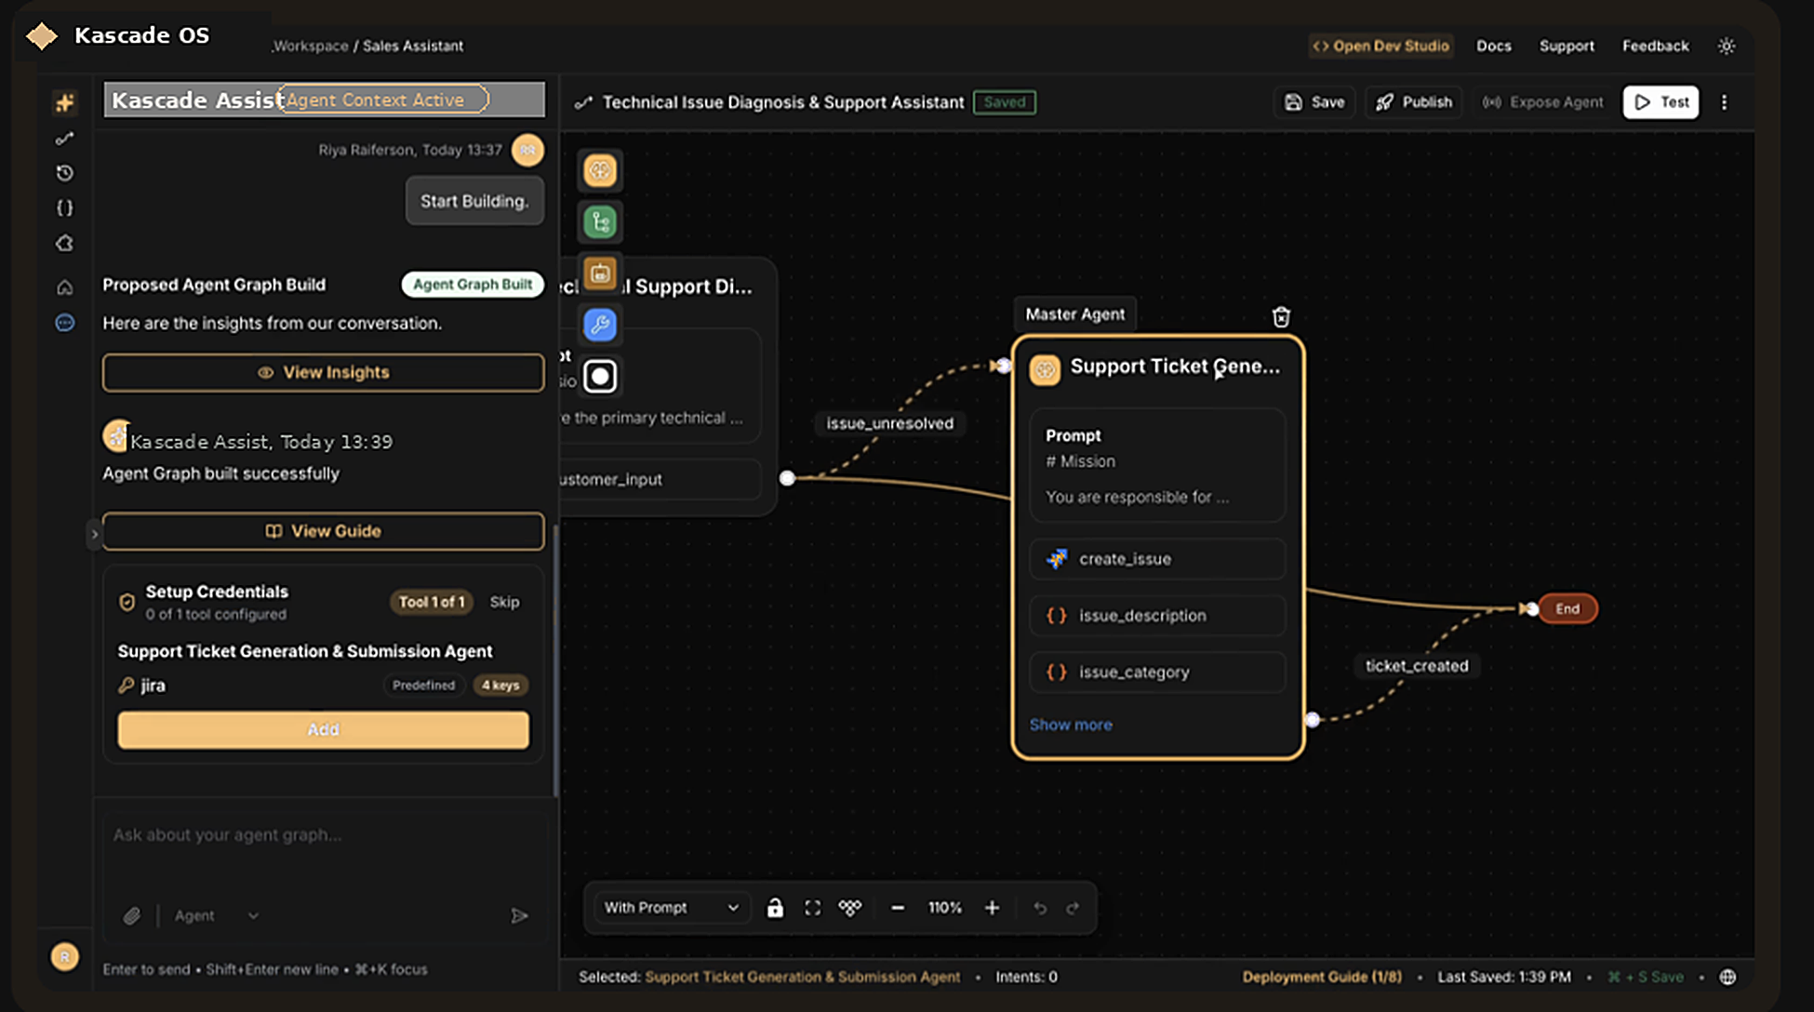Open the sparkle assistant icon in left sidebar
Screen dimensions: 1814x1012
65,102
